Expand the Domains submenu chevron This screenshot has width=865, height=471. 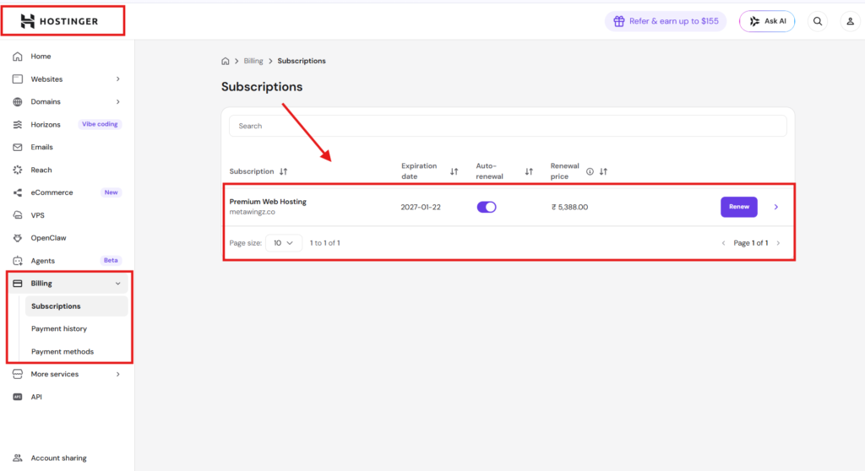pos(118,101)
